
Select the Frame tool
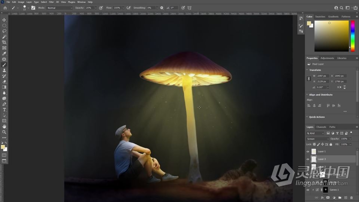pos(4,48)
